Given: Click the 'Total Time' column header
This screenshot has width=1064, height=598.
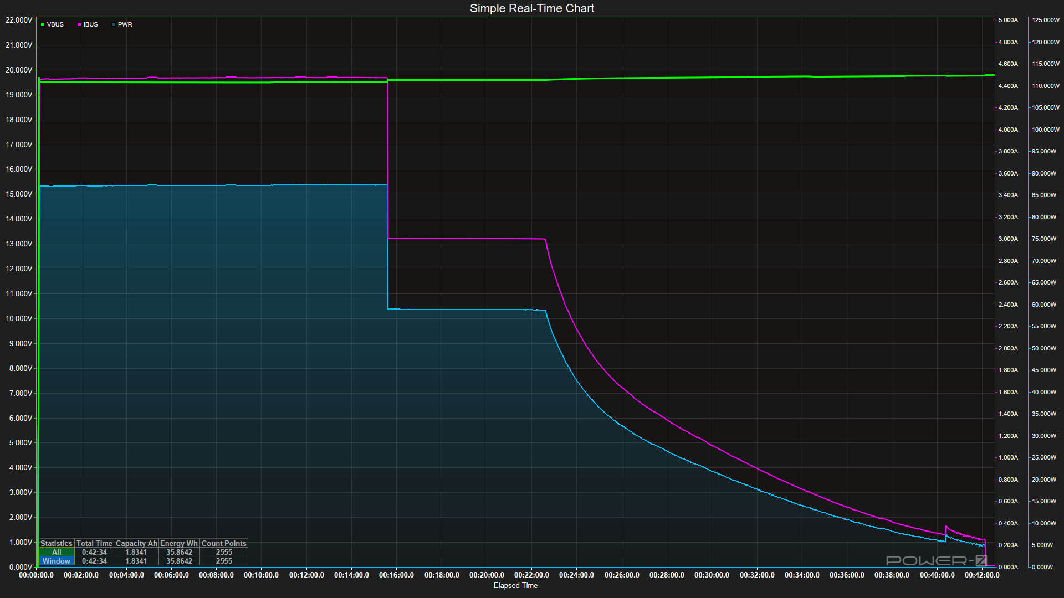Looking at the screenshot, I should point(94,543).
